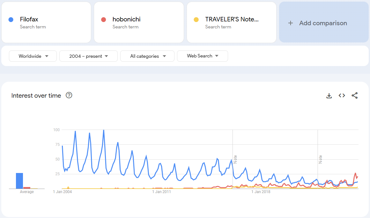Image resolution: width=370 pixels, height=218 pixels.
Task: Click the 1 Jan 2004 axis label
Action: pyautogui.click(x=62, y=192)
